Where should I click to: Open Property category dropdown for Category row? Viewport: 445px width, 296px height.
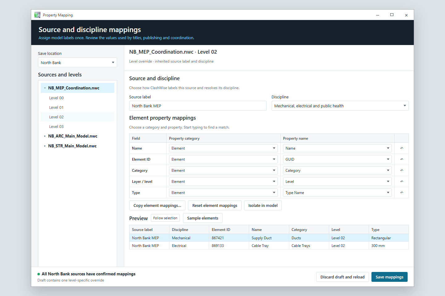pos(223,171)
